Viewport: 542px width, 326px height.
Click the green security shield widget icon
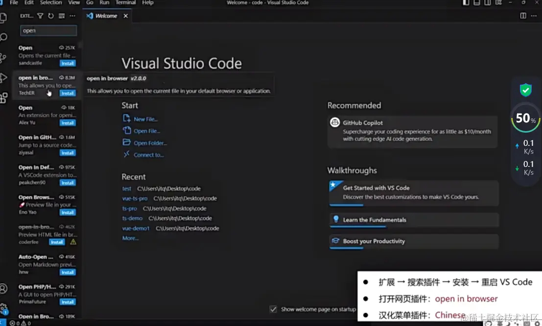[526, 90]
